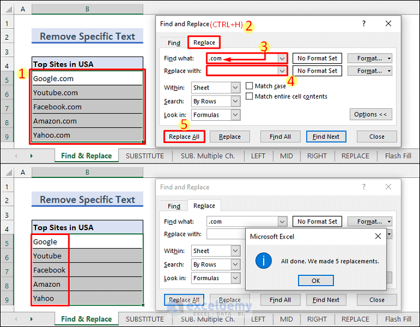The height and width of the screenshot is (327, 420).
Task: Open SUBSTITUTE sheet tab in upper window
Action: (145, 156)
